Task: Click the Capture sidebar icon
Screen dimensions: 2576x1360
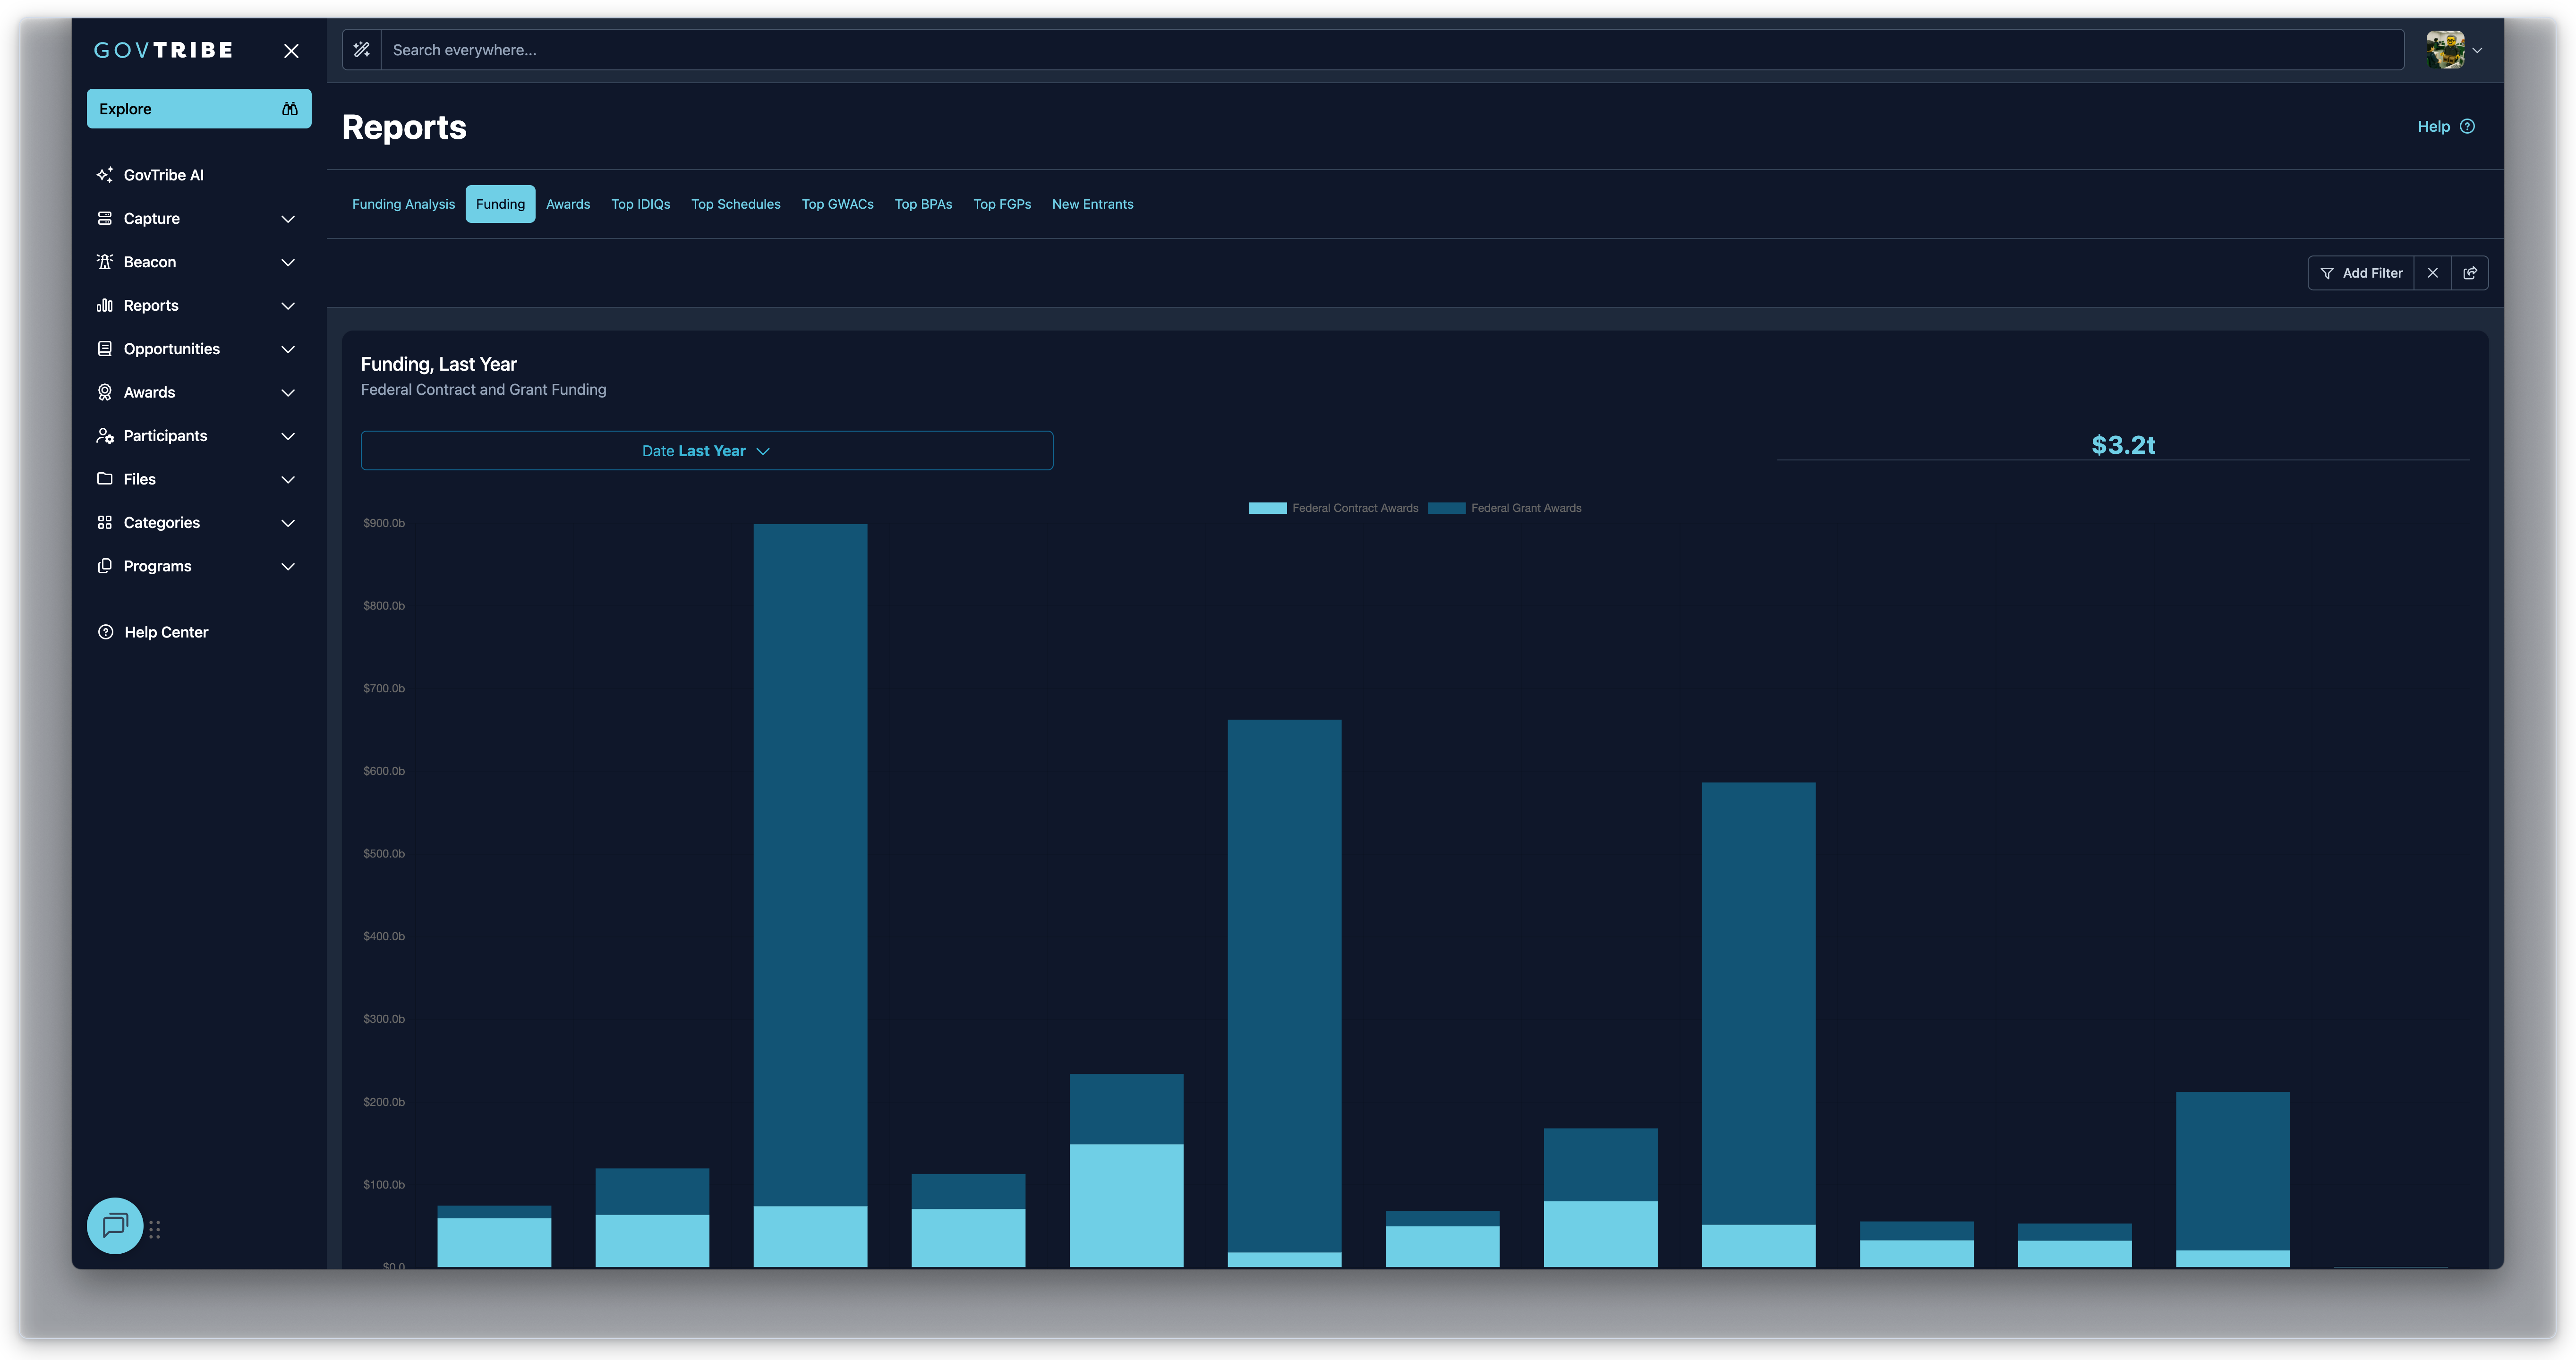Action: tap(105, 218)
